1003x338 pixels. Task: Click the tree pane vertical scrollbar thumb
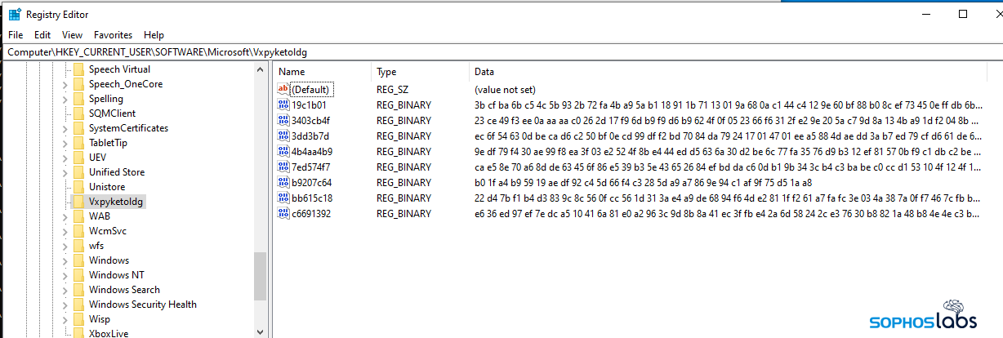tap(261, 276)
